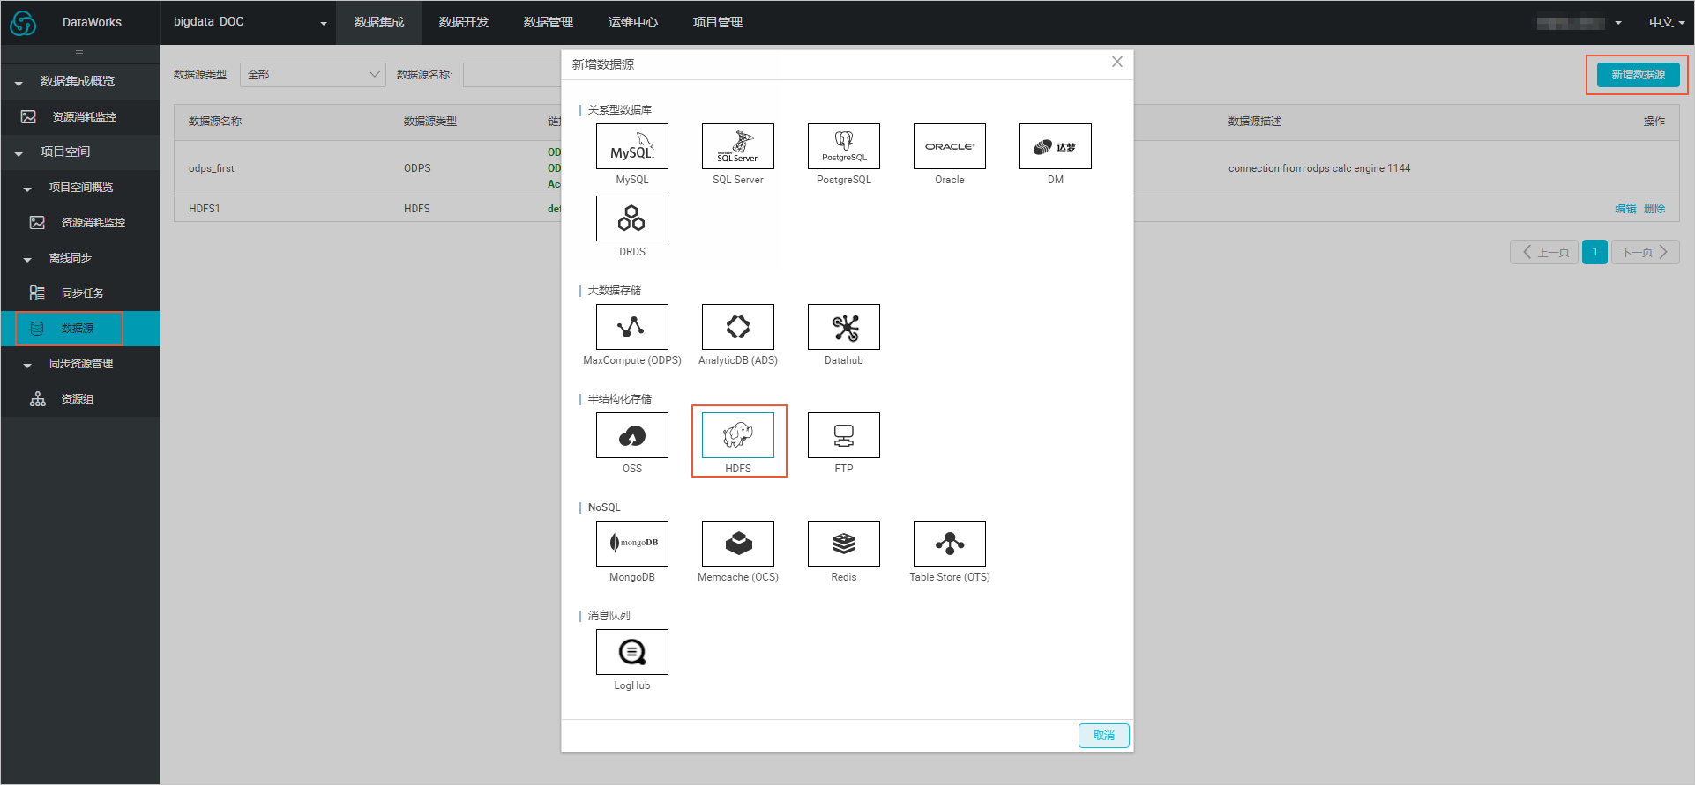Viewport: 1695px width, 785px height.
Task: Click the connection from odps calc engine description
Action: (1319, 168)
